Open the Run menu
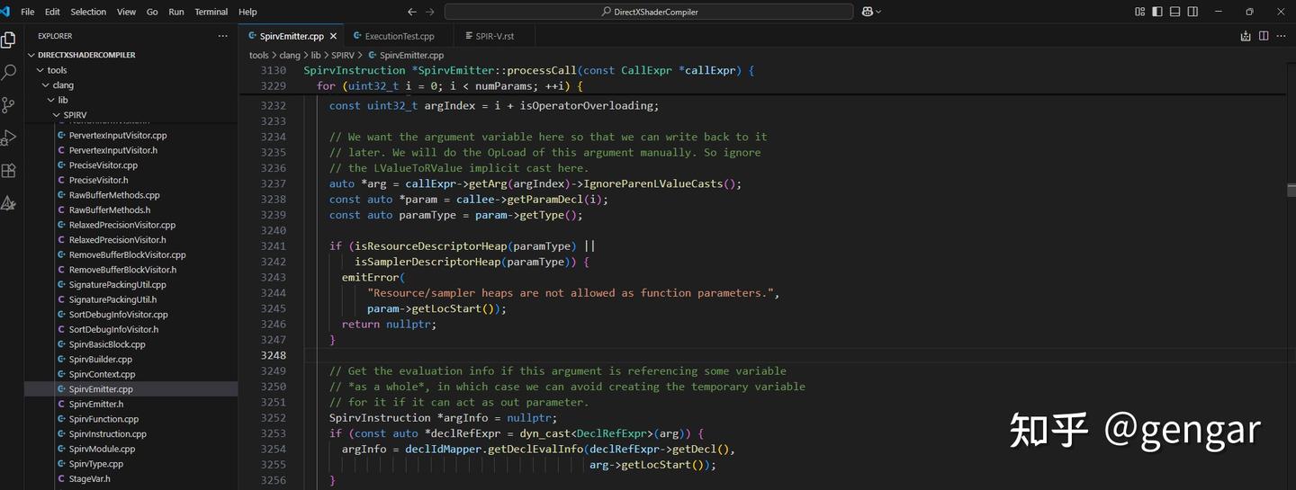The width and height of the screenshot is (1296, 490). tap(176, 12)
